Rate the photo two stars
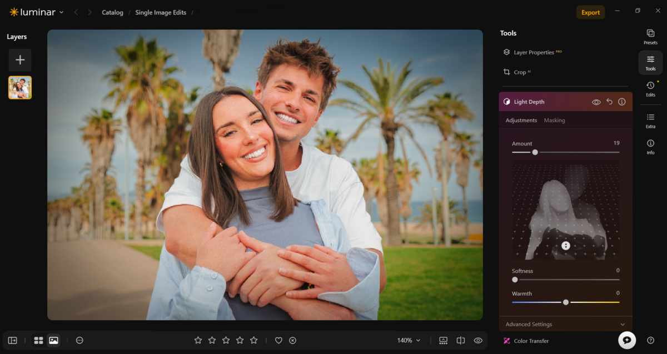Image resolution: width=667 pixels, height=354 pixels. click(x=212, y=340)
